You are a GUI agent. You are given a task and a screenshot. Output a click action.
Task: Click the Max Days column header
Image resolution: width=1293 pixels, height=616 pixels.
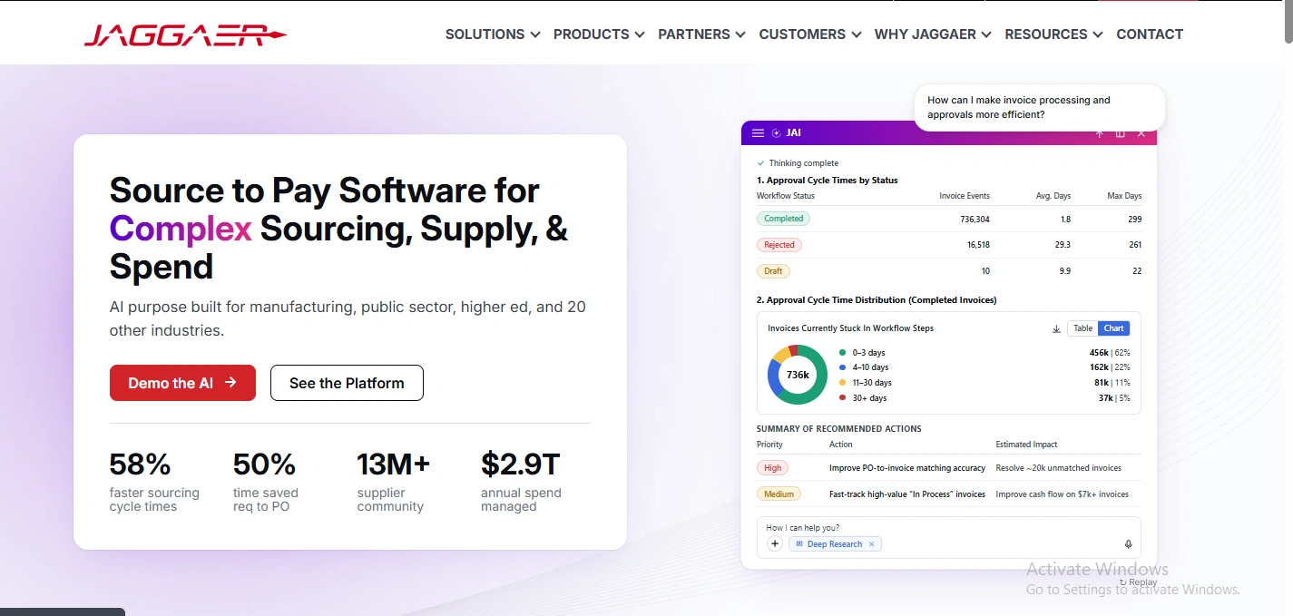pyautogui.click(x=1124, y=196)
